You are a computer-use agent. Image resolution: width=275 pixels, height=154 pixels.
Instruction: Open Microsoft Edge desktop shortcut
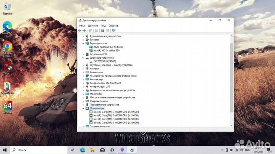[x=7, y=29]
